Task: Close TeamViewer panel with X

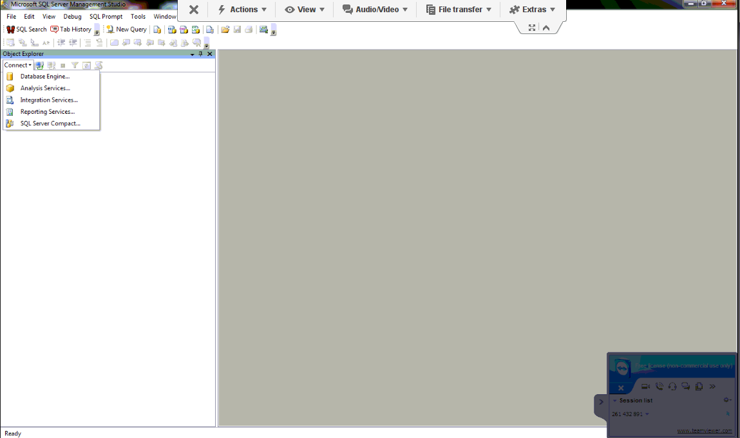Action: [x=621, y=388]
